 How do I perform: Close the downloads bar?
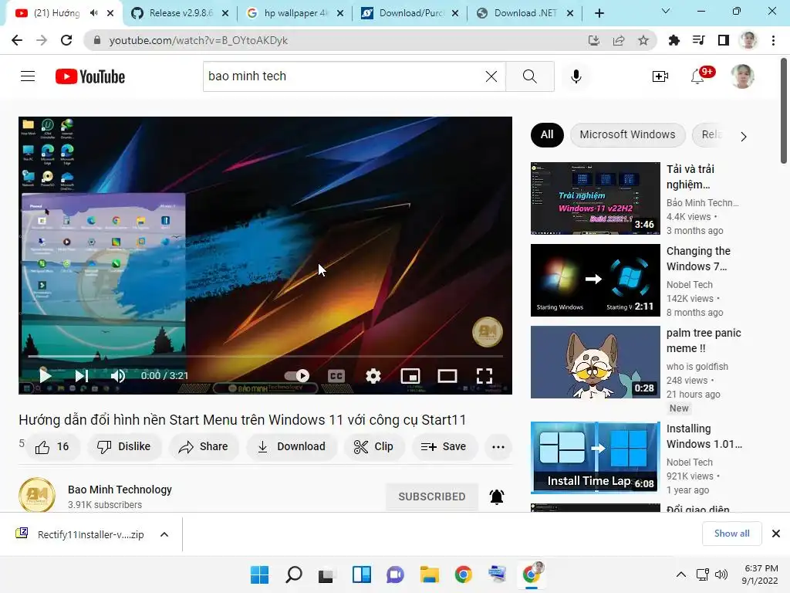coord(776,534)
